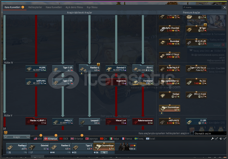Open the Otomatik seçim dropdown
The width and height of the screenshot is (228, 159).
point(210,133)
